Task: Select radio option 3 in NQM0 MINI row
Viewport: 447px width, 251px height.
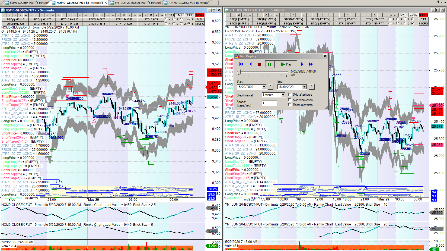Action: tap(174, 19)
